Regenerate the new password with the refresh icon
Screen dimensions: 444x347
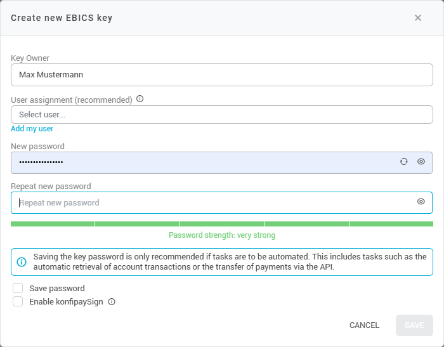pyautogui.click(x=403, y=162)
